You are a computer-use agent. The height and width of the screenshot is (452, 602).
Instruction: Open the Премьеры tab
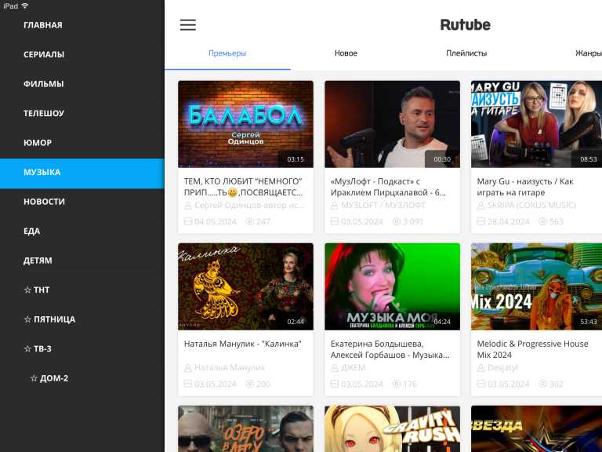227,53
